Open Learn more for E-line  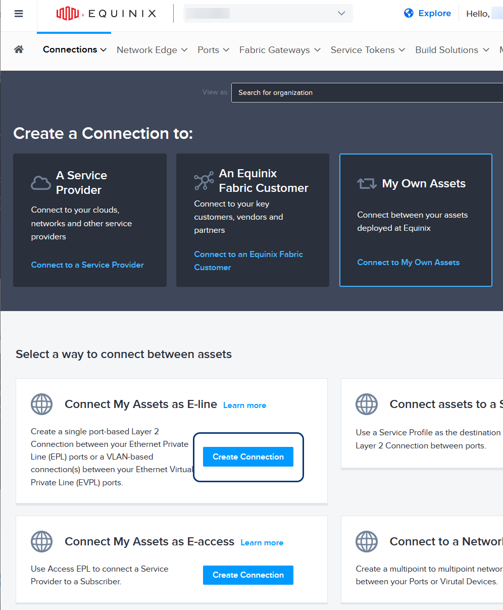click(x=244, y=405)
